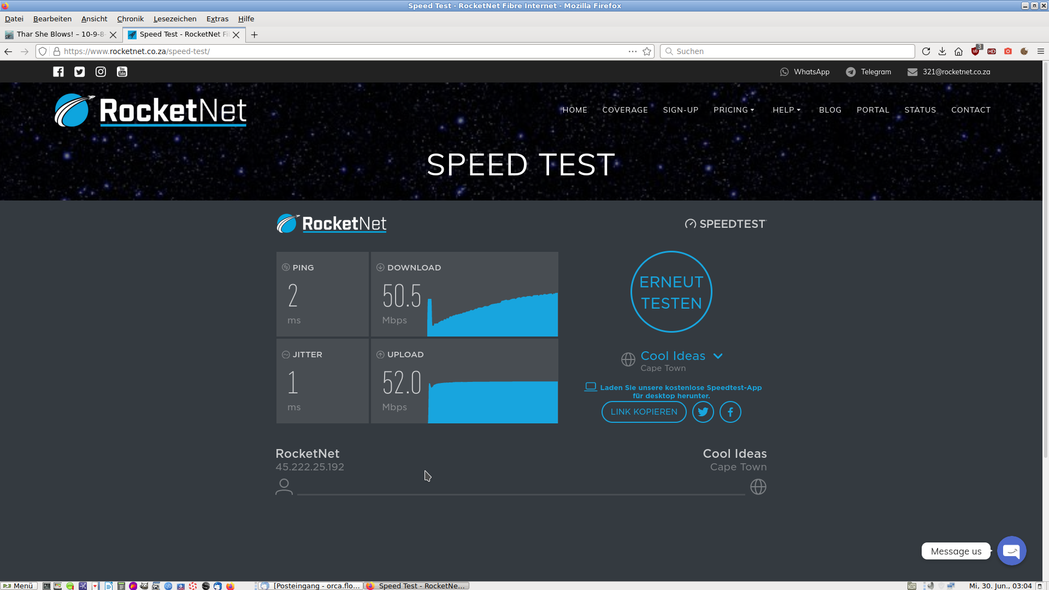Go back with the browser back arrow
Image resolution: width=1049 pixels, height=590 pixels.
click(x=8, y=51)
